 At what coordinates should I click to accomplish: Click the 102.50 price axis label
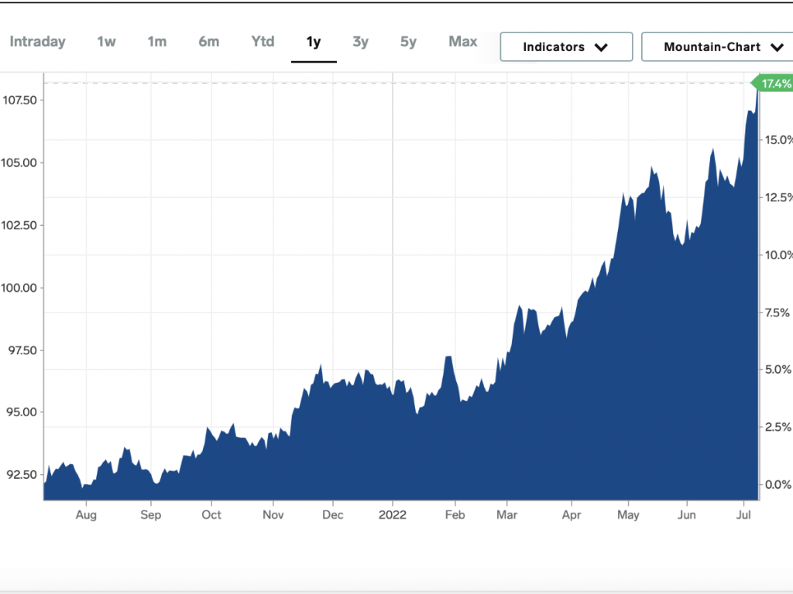coord(19,225)
